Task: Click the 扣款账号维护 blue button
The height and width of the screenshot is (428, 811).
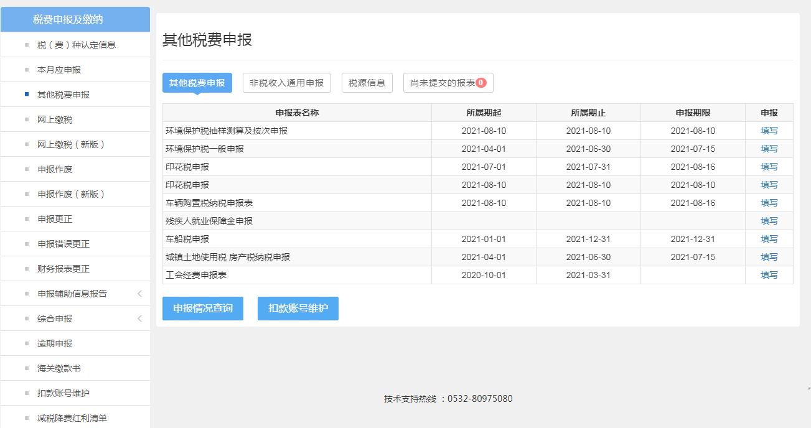Action: coord(298,309)
